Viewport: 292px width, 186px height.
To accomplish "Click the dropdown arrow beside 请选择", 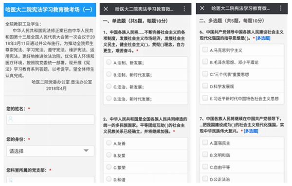I will click(86, 151).
